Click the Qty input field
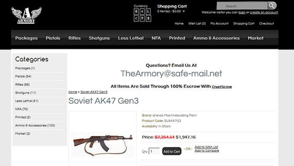 click(x=154, y=151)
